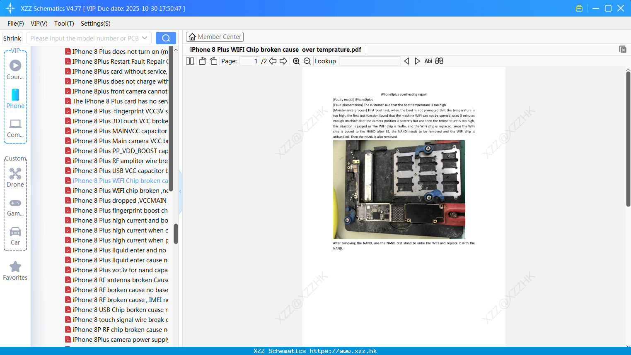Find previous lookup match
The height and width of the screenshot is (355, 631).
point(406,61)
